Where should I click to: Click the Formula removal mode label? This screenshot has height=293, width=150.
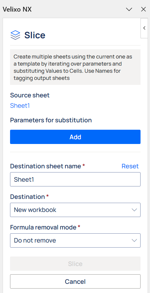click(x=43, y=227)
